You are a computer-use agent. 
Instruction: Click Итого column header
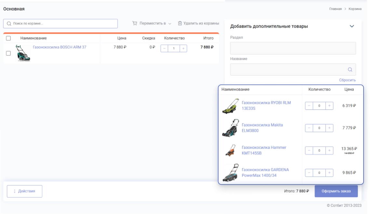(208, 38)
